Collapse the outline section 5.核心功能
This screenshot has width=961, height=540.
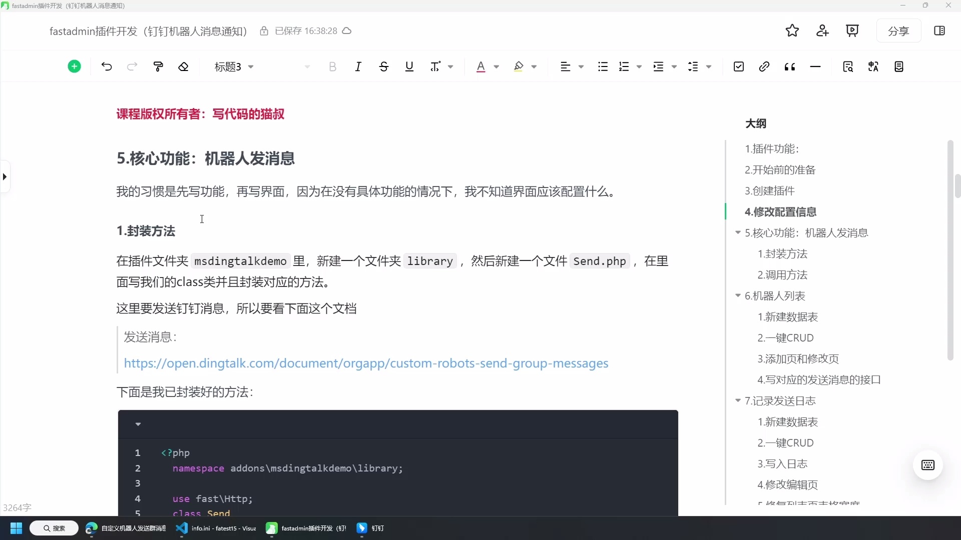tap(738, 233)
